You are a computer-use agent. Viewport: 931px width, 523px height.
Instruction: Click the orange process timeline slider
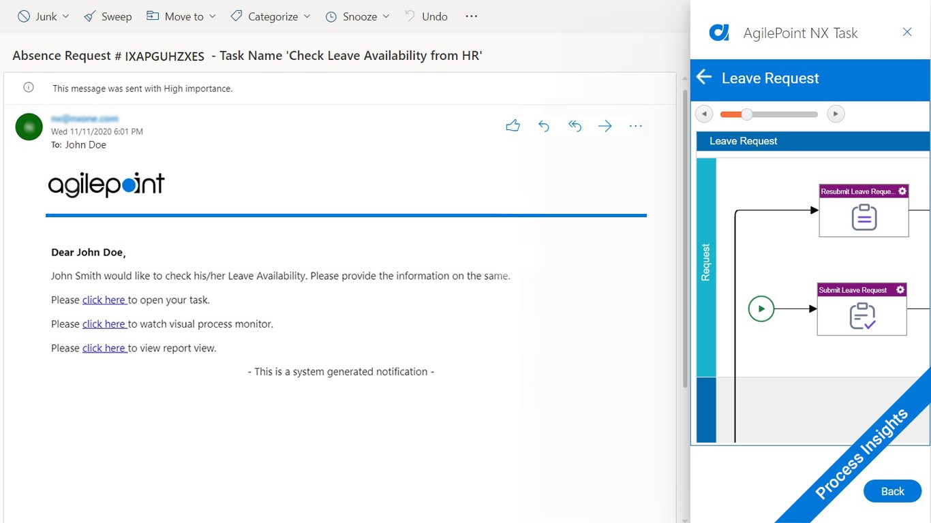769,114
